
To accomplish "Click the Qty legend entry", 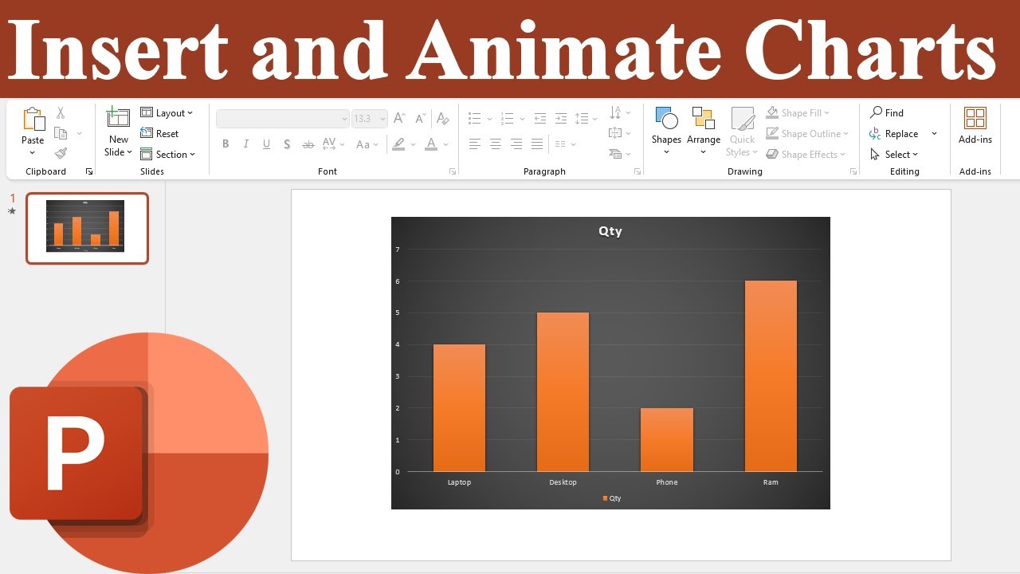I will [x=612, y=498].
